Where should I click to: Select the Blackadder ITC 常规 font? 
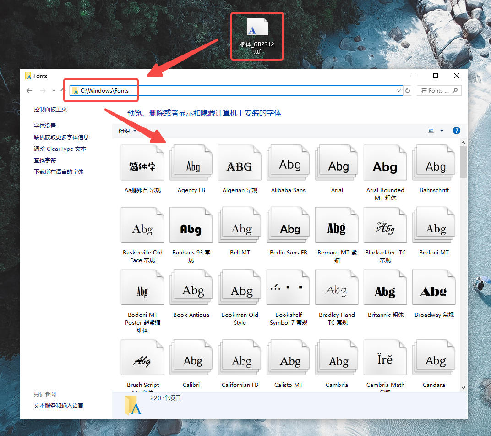[x=386, y=235]
